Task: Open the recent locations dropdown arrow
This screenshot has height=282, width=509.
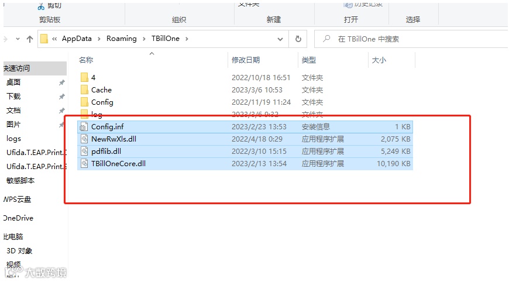Action: click(x=18, y=39)
